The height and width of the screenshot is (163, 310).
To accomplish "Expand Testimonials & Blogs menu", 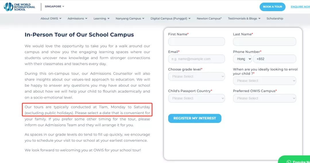I will [244, 18].
